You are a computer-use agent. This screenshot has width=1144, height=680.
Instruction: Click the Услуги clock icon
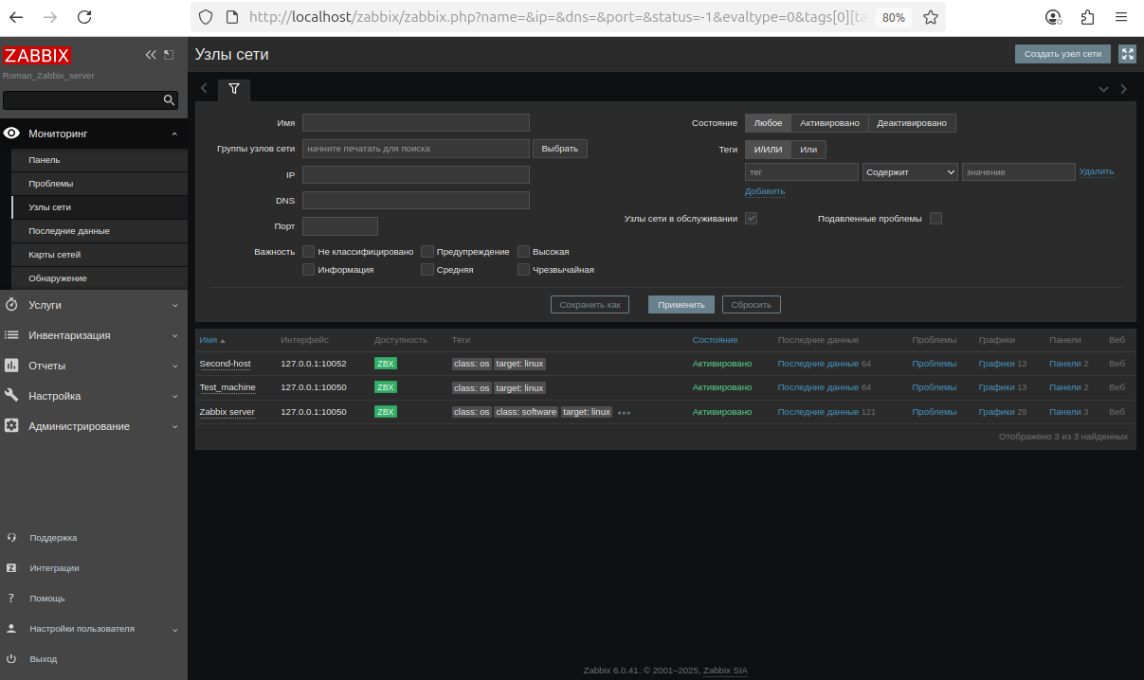coord(11,305)
